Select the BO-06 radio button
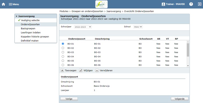Image resolution: width=203 pixels, height=103 pixels. click(63, 65)
